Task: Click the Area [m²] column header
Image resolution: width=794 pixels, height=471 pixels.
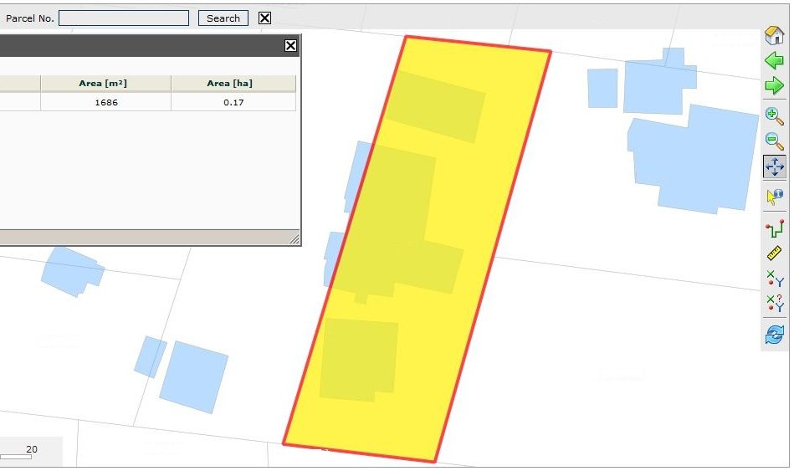Action: [x=105, y=83]
